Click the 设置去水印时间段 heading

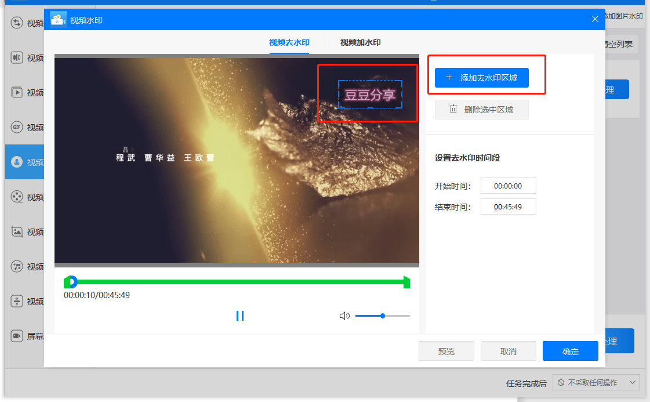pos(467,158)
